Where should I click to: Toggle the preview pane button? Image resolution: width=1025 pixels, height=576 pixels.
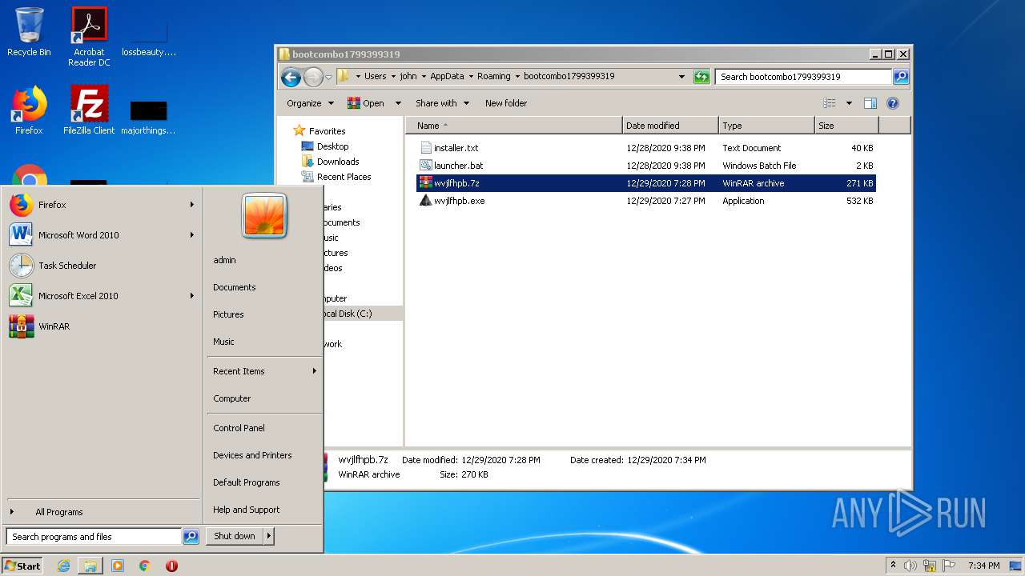[x=870, y=103]
